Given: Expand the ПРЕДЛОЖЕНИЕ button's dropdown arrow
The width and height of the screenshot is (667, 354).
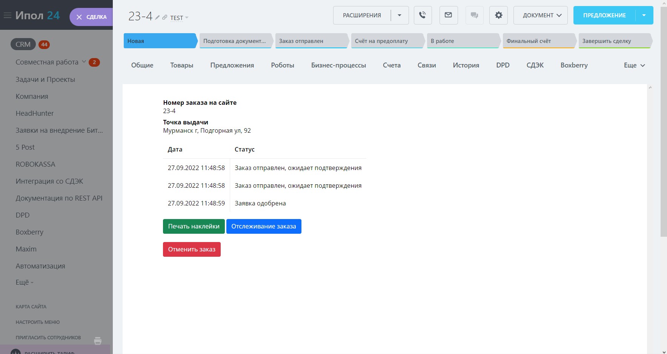Looking at the screenshot, I should click(x=644, y=15).
